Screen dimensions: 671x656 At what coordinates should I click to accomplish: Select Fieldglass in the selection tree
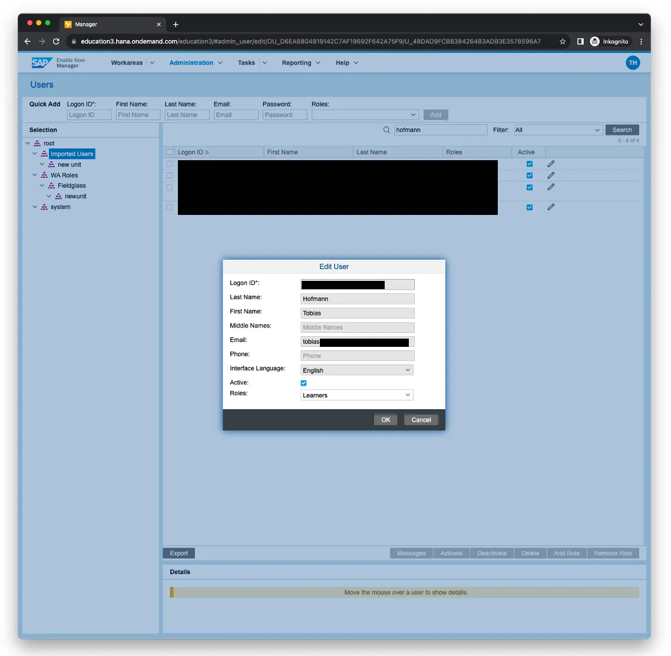tap(71, 185)
